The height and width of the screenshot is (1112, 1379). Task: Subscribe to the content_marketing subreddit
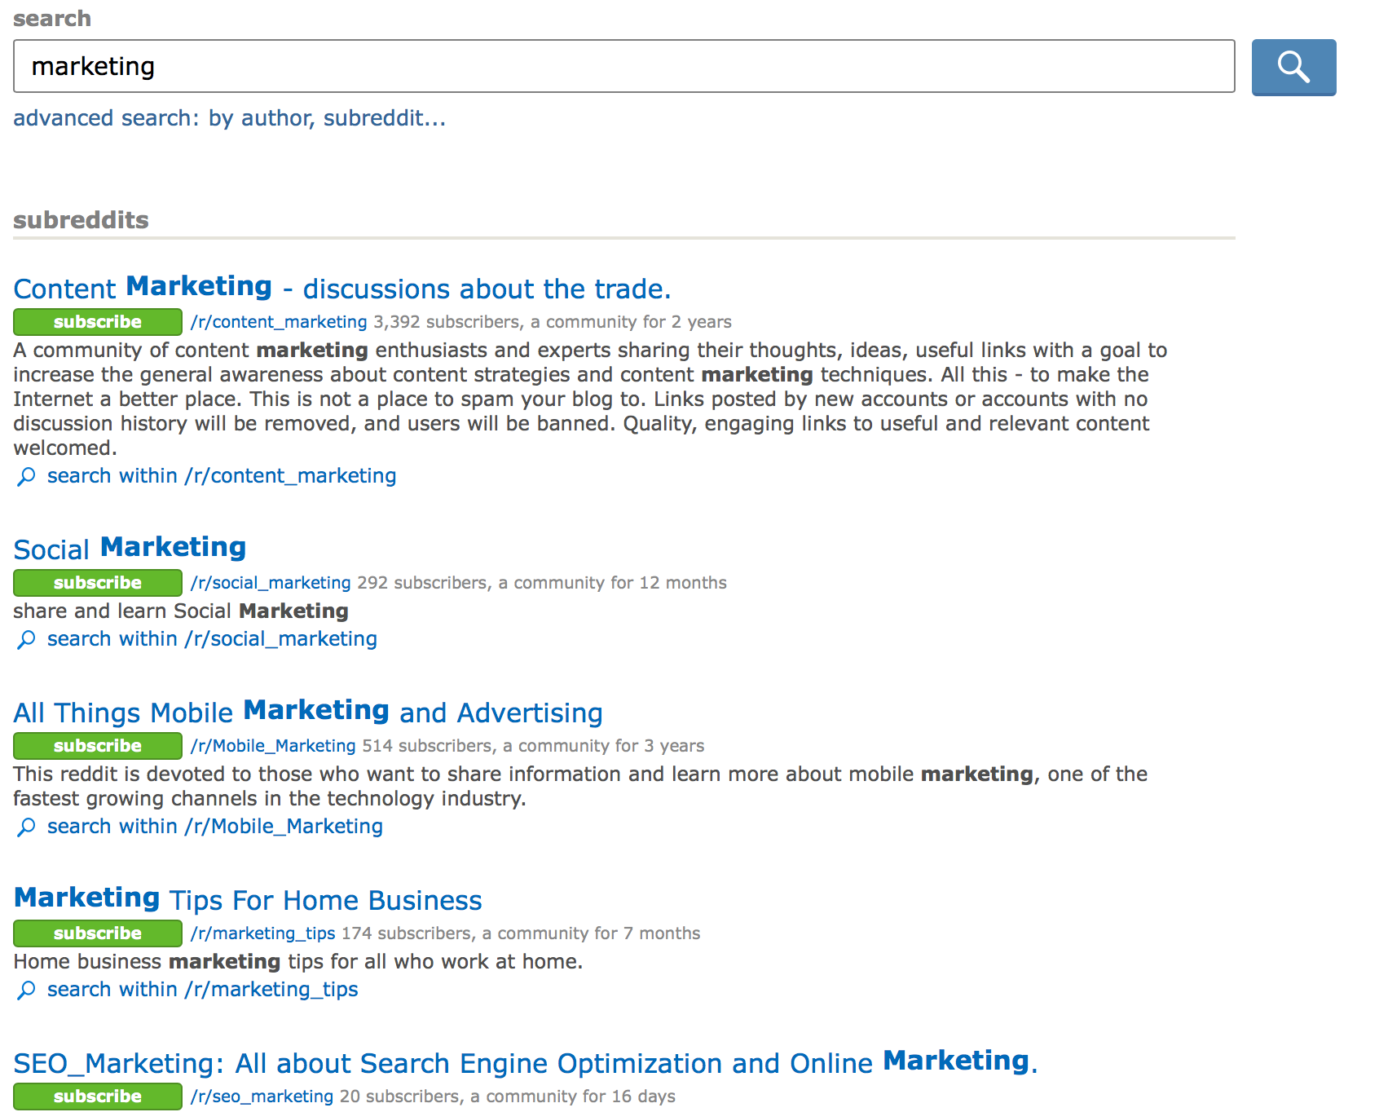[x=98, y=322]
